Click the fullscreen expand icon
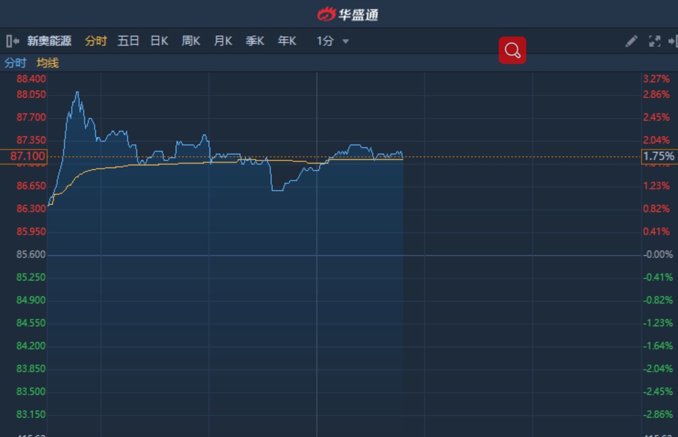Image resolution: width=678 pixels, height=437 pixels. (x=655, y=41)
